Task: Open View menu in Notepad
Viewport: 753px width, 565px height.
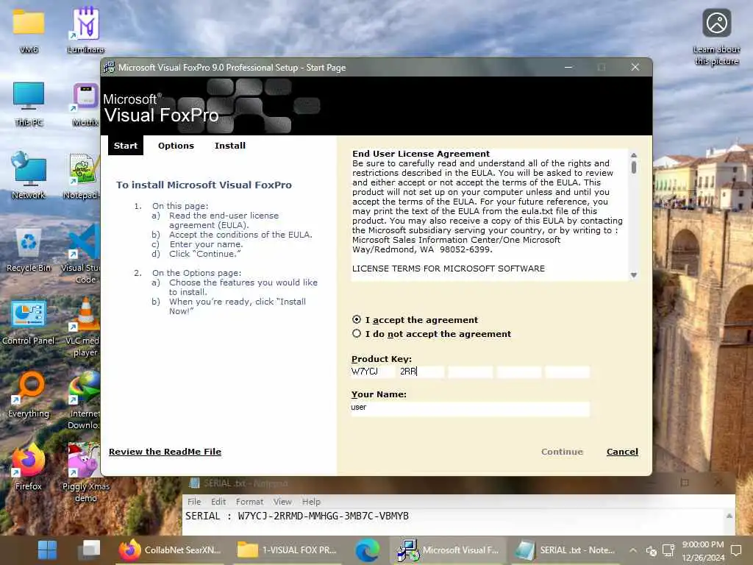Action: click(282, 502)
